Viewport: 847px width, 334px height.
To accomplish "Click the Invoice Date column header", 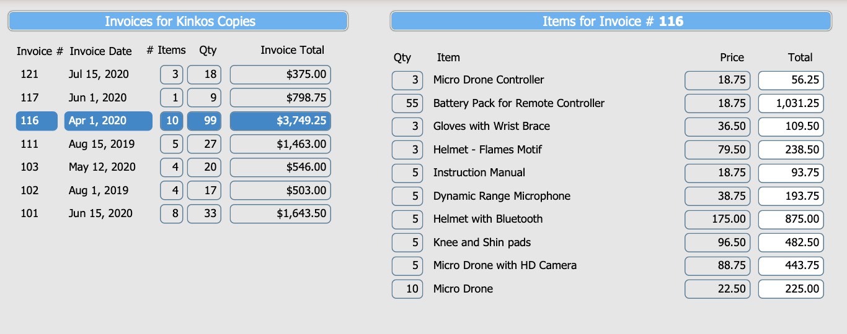I will coord(100,51).
